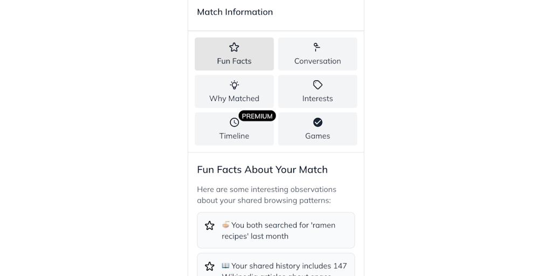Click the Conversation tab icon
The image size is (552, 276).
[x=318, y=47]
